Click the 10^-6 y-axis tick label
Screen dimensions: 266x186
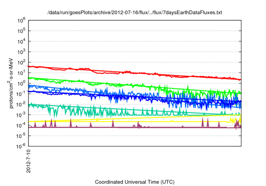(21, 146)
